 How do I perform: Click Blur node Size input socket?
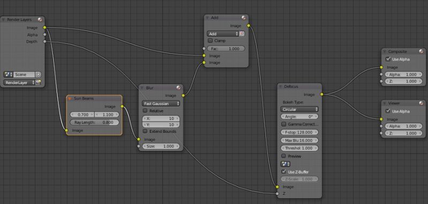point(139,146)
